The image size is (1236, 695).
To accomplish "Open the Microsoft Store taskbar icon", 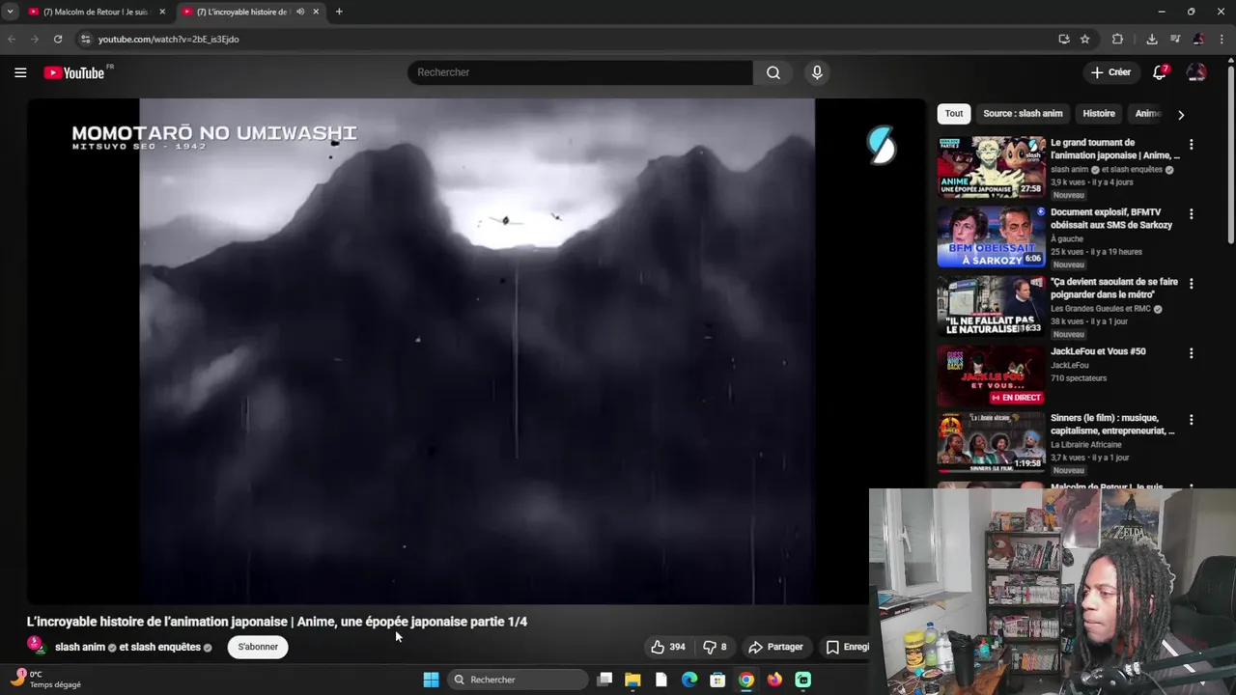I will 717,680.
